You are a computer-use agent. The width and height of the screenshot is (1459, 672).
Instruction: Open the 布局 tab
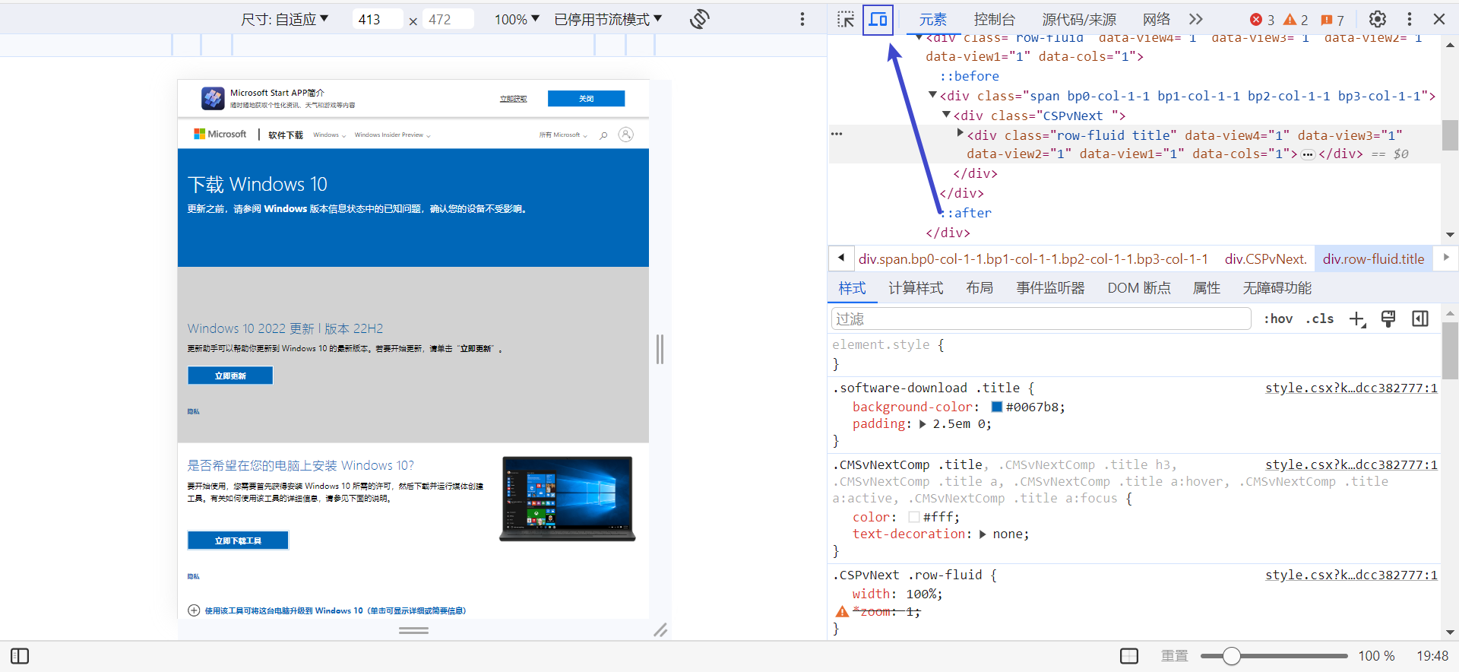coord(980,288)
